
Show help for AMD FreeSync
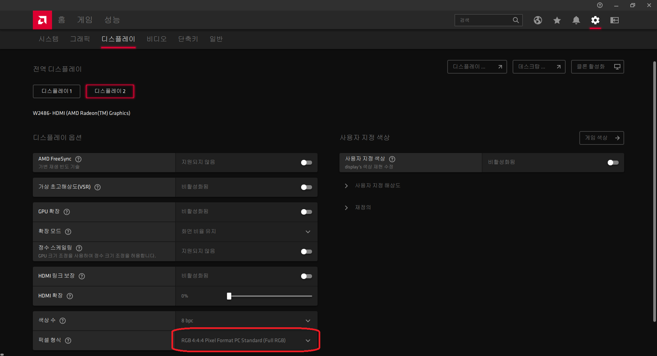[x=78, y=159]
